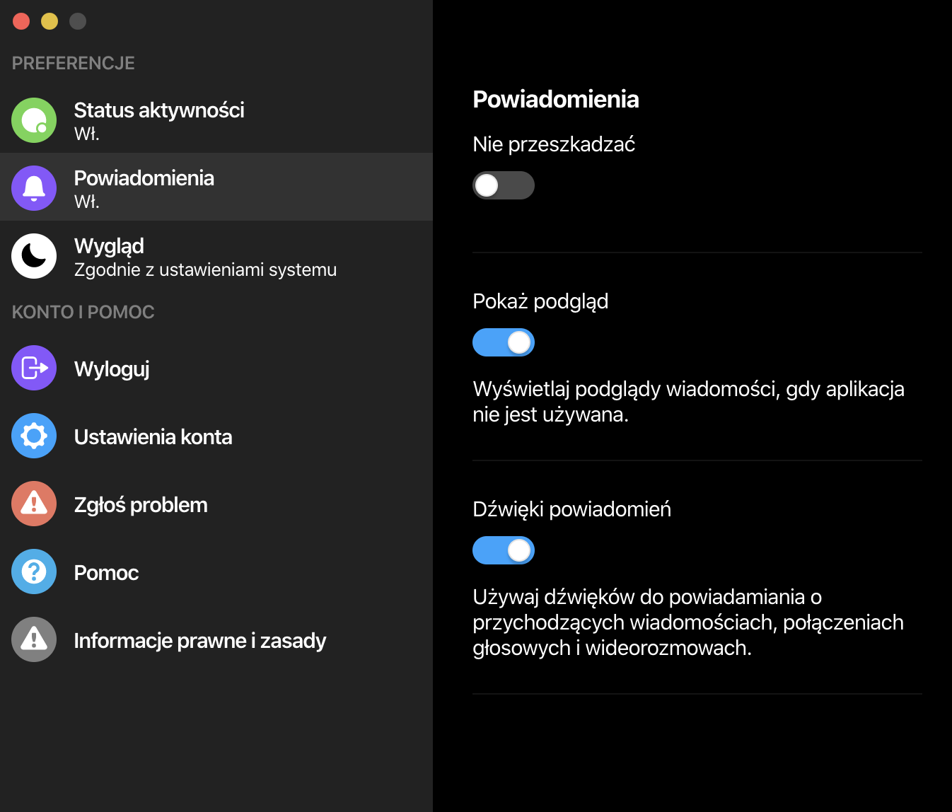This screenshot has width=952, height=812.
Task: Click the gray Informacje prawne warning icon
Action: 34,639
